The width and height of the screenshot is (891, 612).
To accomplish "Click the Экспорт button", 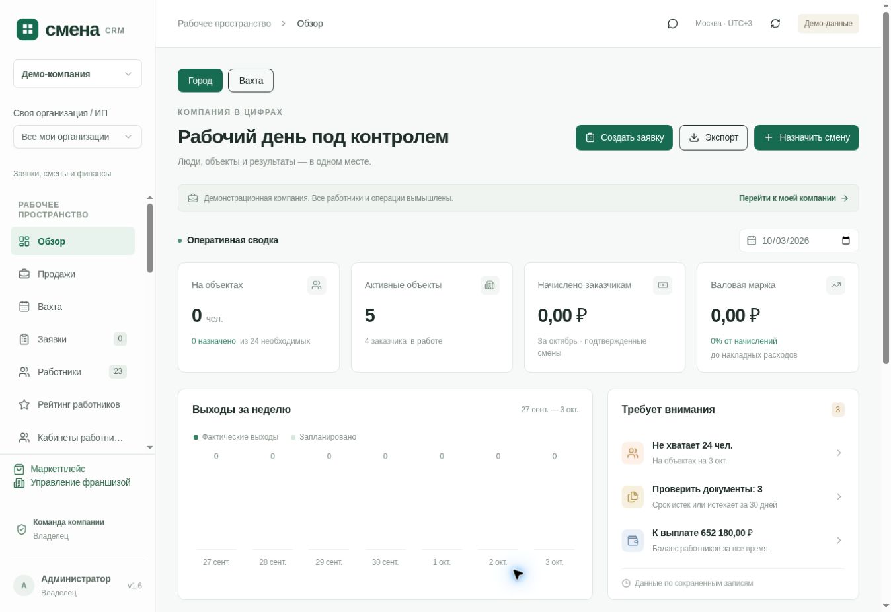I will coord(714,137).
